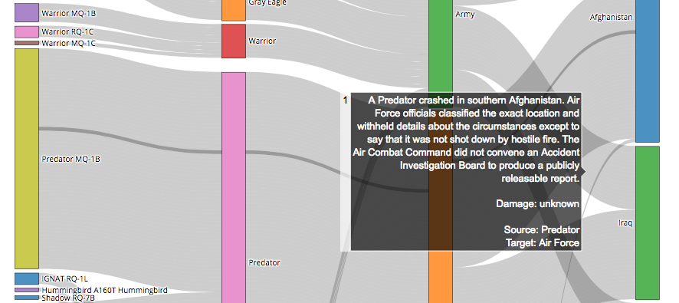
Task: Click the blue Shadow RQ-7B node bar
Action: [27, 298]
